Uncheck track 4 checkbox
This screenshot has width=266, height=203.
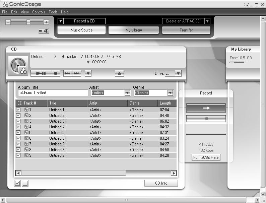[x=18, y=127]
